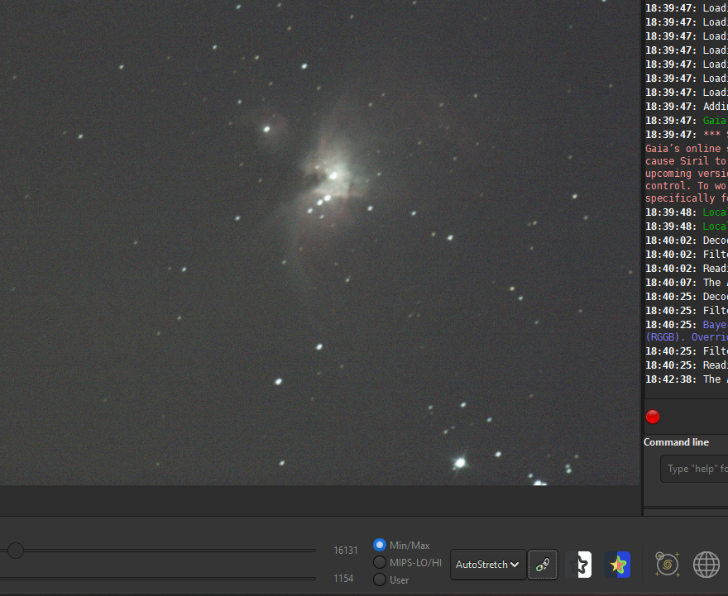Select the 18:40:02 Read log line
This screenshot has height=596, width=728.
point(686,269)
